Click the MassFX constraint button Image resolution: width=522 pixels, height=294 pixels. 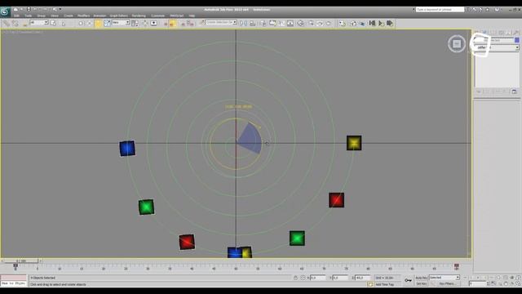(362, 24)
